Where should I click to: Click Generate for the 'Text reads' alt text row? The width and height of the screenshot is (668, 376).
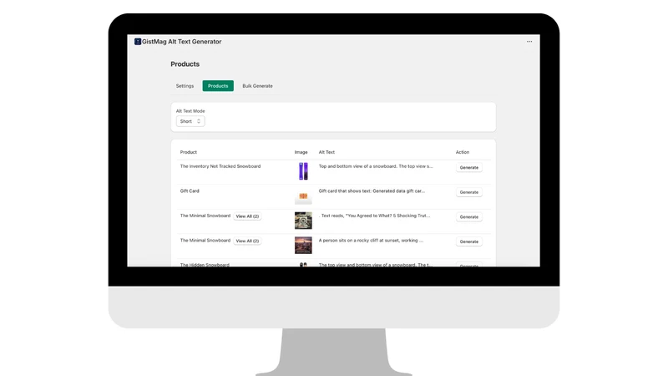click(x=469, y=217)
